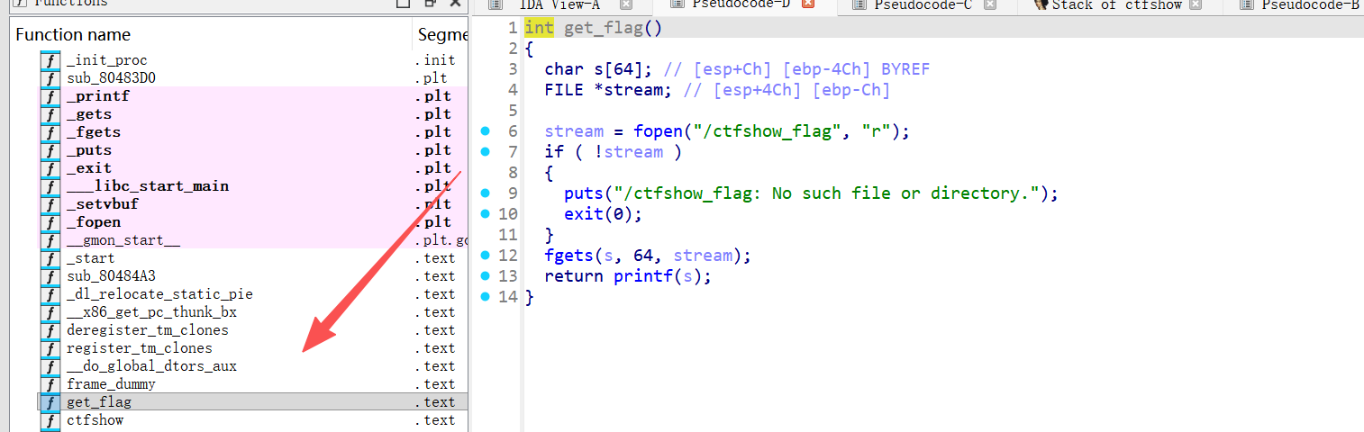Click the function icon beside __gmon_start__
Viewport: 1364px width, 432px height.
click(50, 240)
